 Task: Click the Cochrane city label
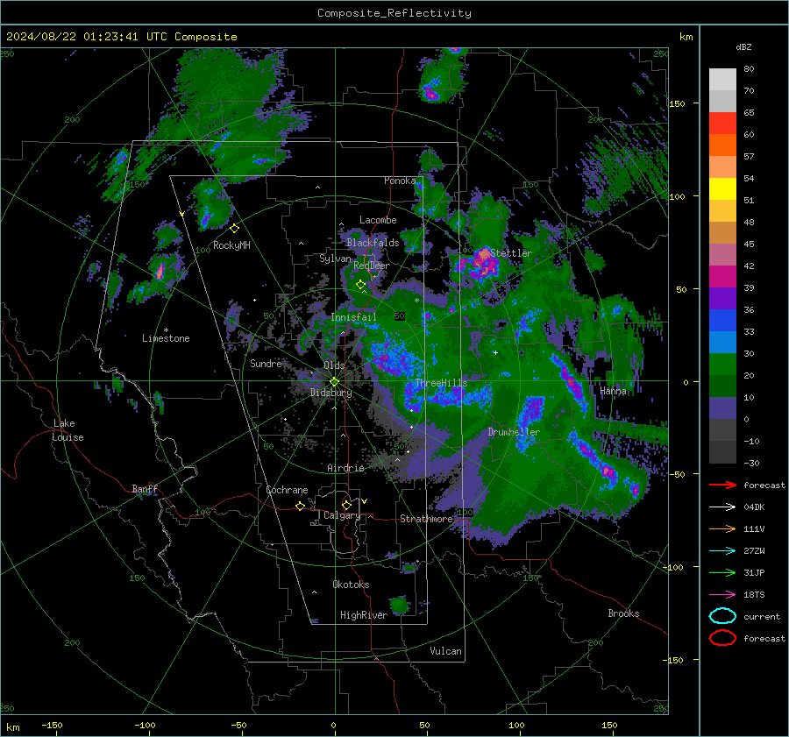[287, 490]
